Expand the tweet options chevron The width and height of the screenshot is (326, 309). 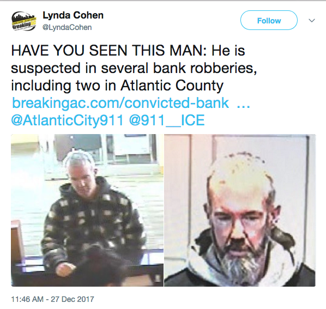tap(312, 21)
